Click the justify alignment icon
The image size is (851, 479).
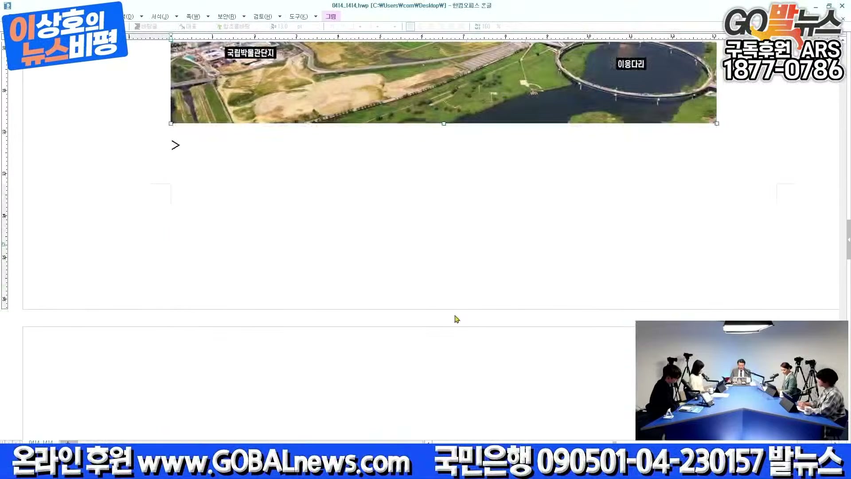(x=410, y=27)
